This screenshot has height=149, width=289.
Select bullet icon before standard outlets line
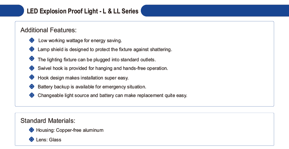tap(32, 58)
